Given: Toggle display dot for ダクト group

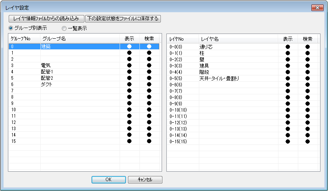Looking at the screenshot, I should [x=129, y=84].
